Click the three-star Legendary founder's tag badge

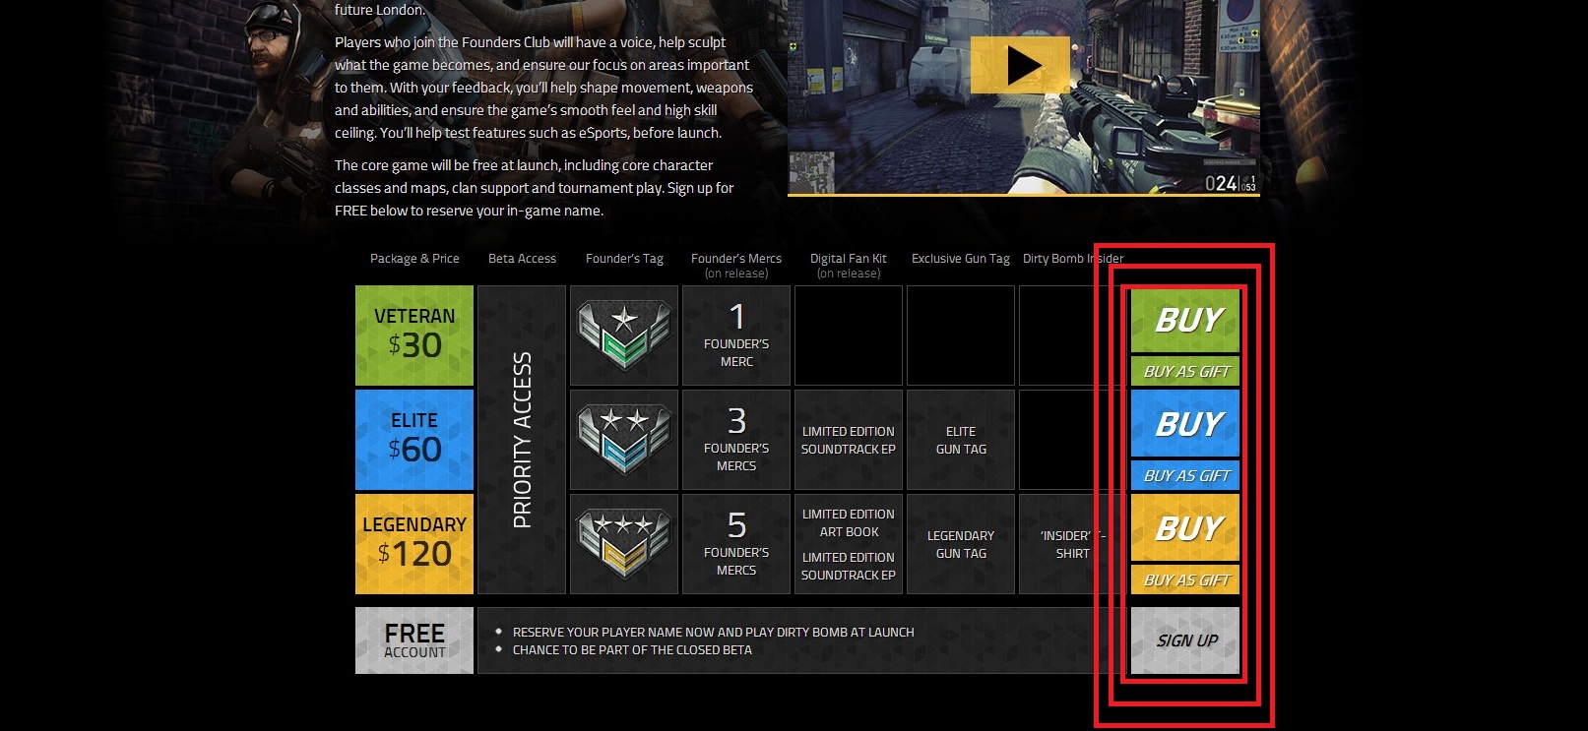(624, 544)
